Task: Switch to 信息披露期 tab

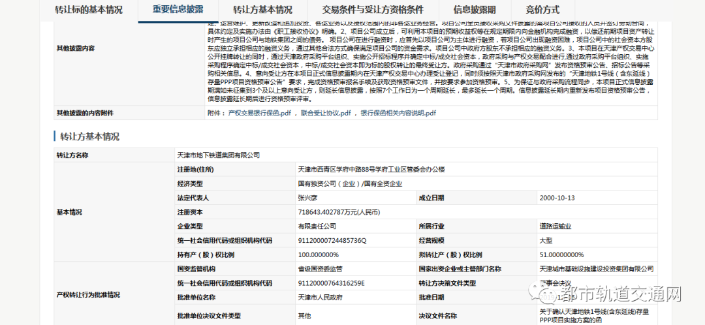Action: 475,10
